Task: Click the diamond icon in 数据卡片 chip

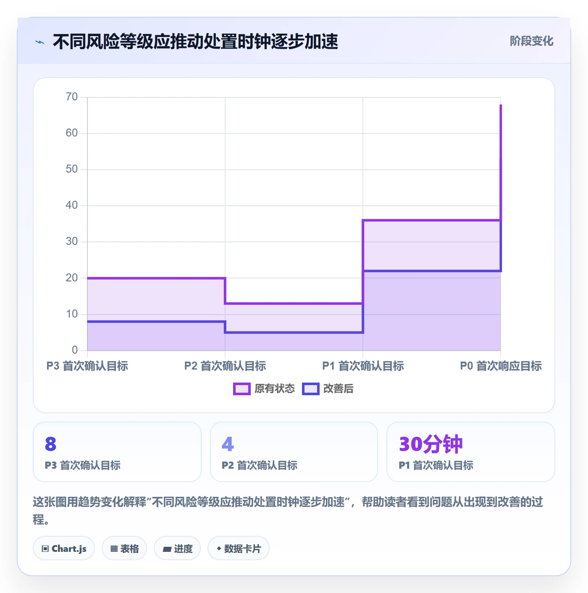Action: 219,548
